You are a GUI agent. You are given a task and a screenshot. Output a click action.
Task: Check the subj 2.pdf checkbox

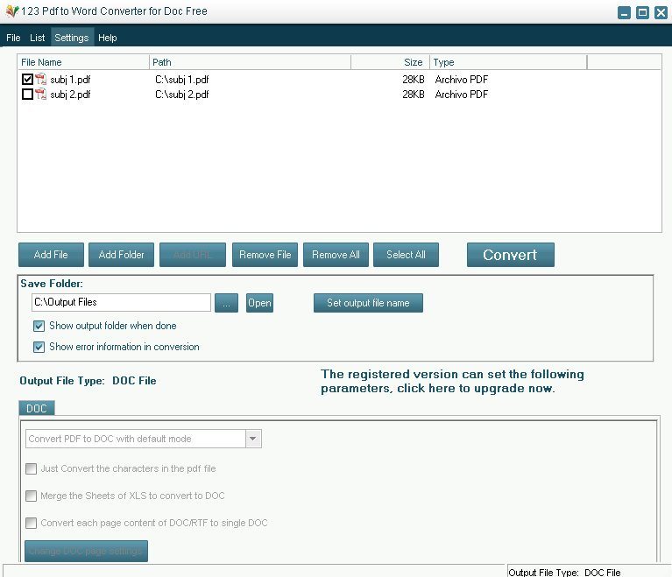(x=27, y=94)
